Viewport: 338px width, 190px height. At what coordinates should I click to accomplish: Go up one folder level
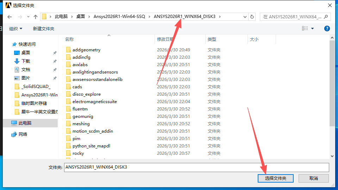pos(36,17)
